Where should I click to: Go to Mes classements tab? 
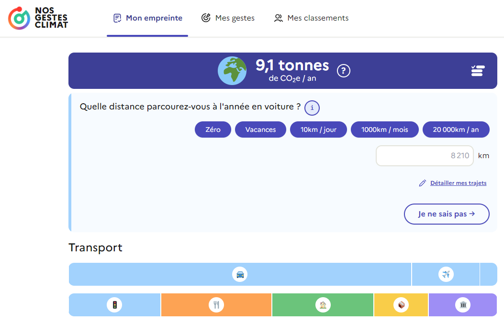311,18
